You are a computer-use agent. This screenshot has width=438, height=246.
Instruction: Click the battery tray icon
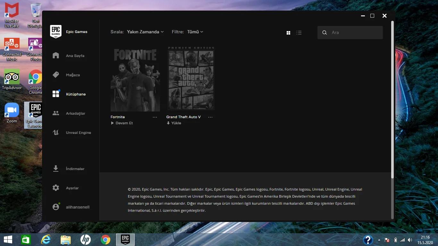tap(395, 240)
